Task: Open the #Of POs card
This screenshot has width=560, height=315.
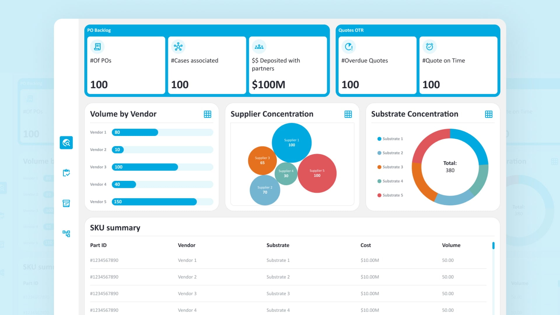Action: [126, 65]
